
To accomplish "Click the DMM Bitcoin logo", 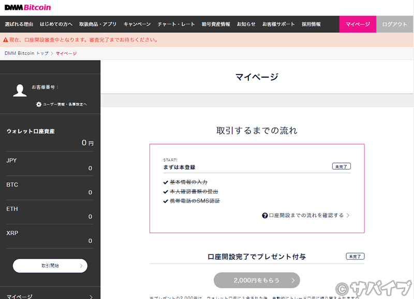I will pos(28,7).
